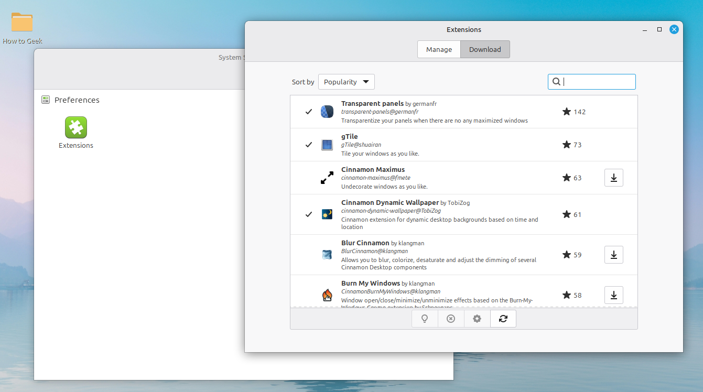This screenshot has height=392, width=703.
Task: Click the "Undecorate windows as you like." description
Action: 384,187
